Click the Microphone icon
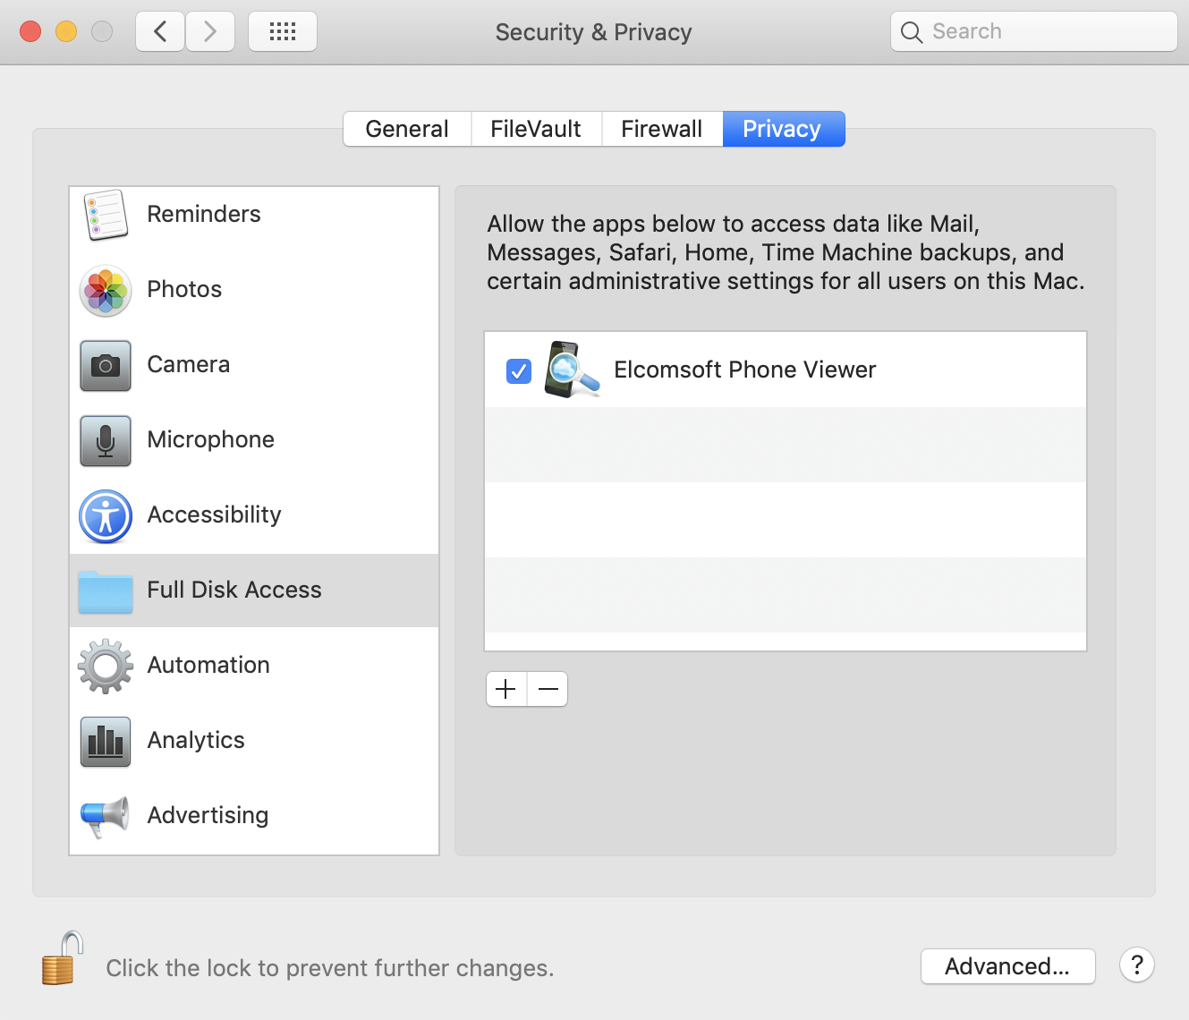Image resolution: width=1189 pixels, height=1020 pixels. pos(105,440)
